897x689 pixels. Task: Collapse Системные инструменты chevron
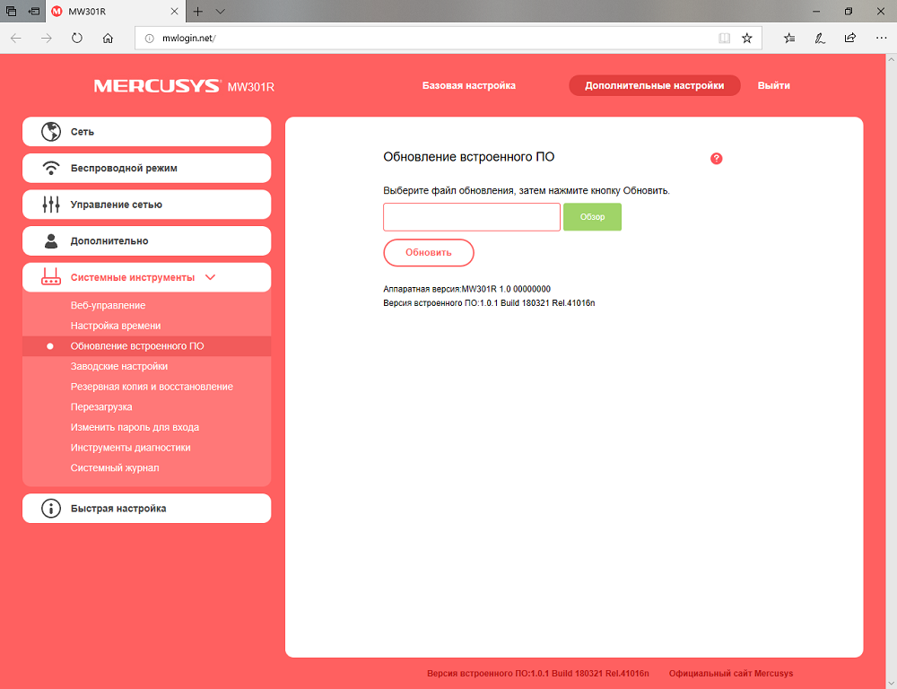coord(211,277)
